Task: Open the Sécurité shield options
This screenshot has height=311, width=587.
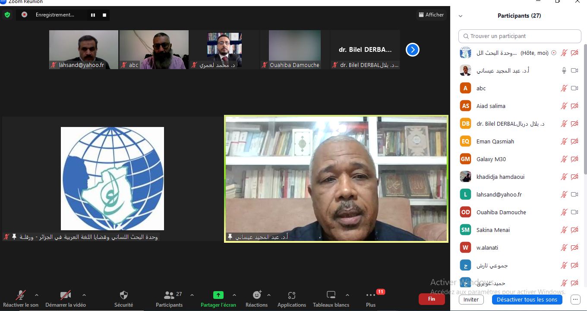Action: (123, 298)
